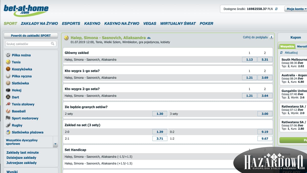Select the Wszystkie coupon tab
Viewport: 307px width, 173px height.
(x=287, y=46)
